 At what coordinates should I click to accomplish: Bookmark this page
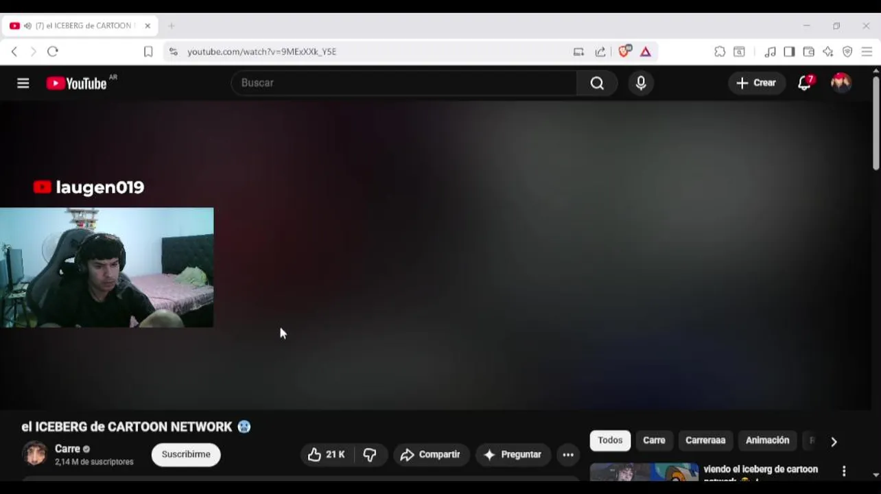pos(148,51)
